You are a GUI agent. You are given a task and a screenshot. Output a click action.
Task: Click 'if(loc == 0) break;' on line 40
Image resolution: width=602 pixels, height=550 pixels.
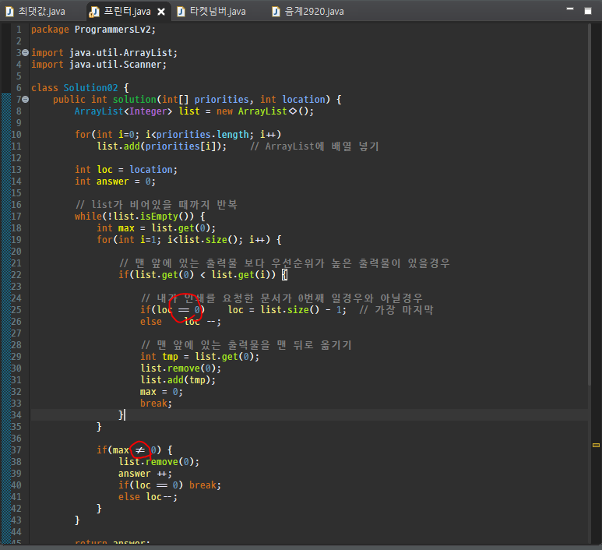(x=170, y=485)
